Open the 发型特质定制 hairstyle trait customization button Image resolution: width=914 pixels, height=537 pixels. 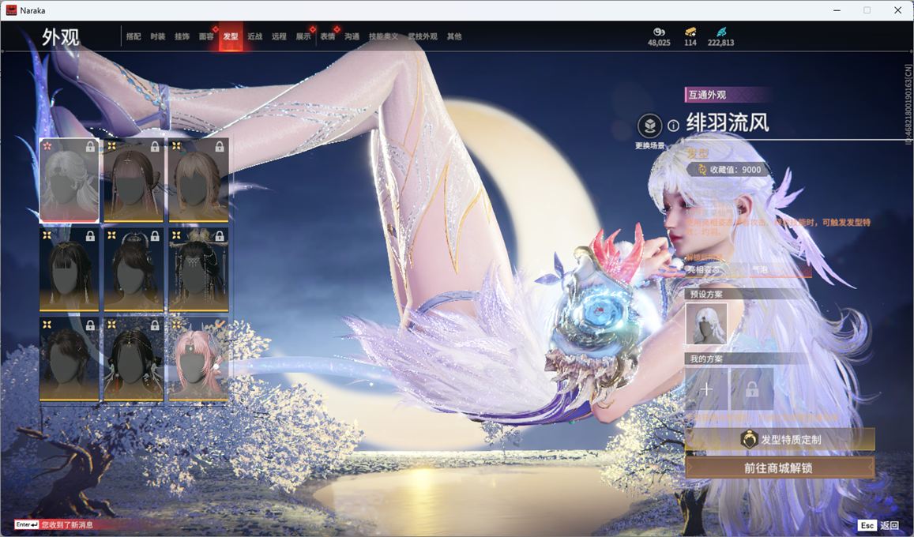pos(780,440)
